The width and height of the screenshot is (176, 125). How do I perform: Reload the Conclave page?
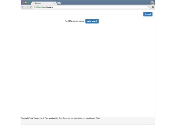[30, 7]
